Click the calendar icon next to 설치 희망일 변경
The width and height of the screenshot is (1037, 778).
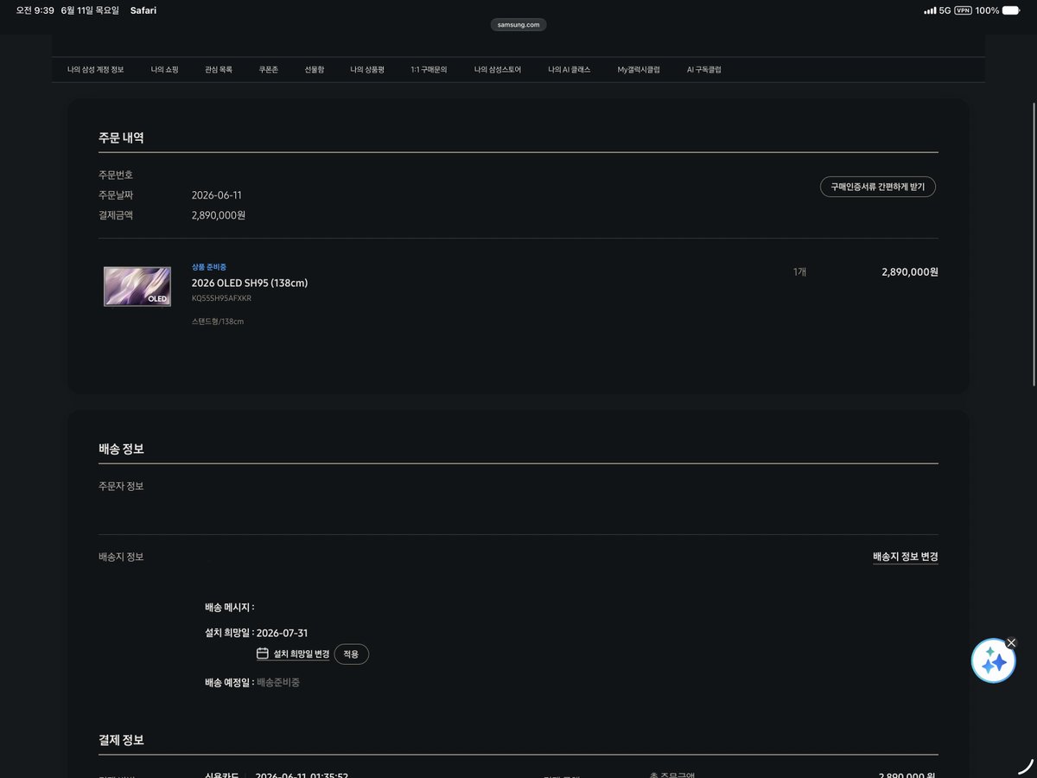coord(263,654)
